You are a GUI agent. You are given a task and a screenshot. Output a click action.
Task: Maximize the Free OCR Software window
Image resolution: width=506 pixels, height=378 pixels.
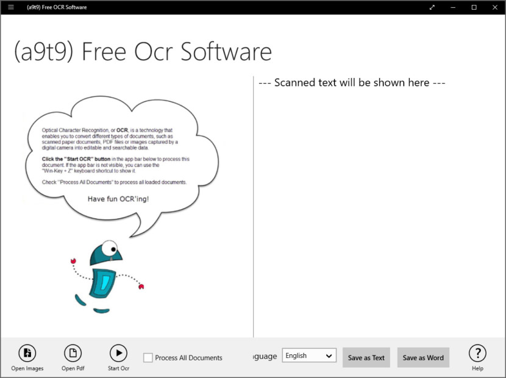474,7
